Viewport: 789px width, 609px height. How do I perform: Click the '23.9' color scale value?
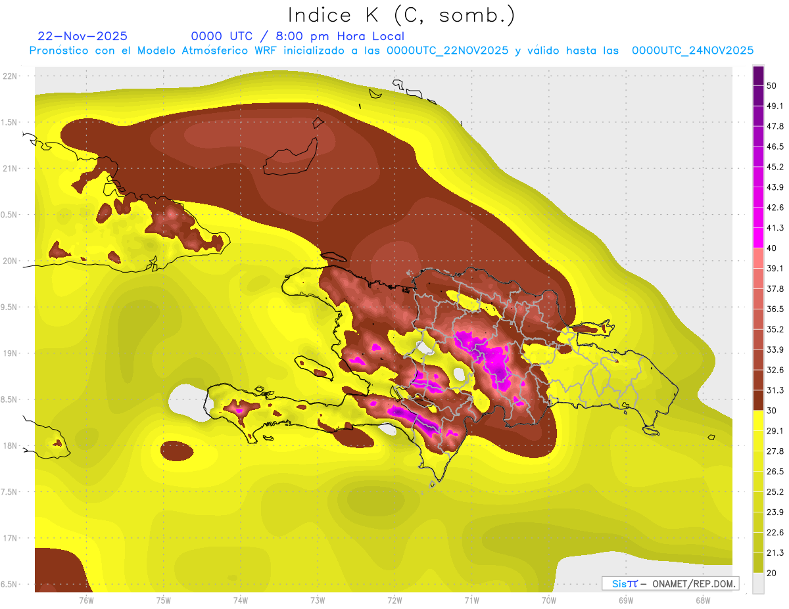[775, 512]
